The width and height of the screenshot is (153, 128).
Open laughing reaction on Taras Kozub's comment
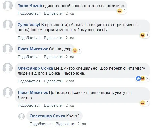pyautogui.click(x=120, y=11)
